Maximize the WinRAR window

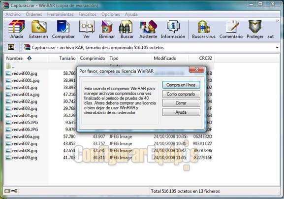(x=260, y=3)
